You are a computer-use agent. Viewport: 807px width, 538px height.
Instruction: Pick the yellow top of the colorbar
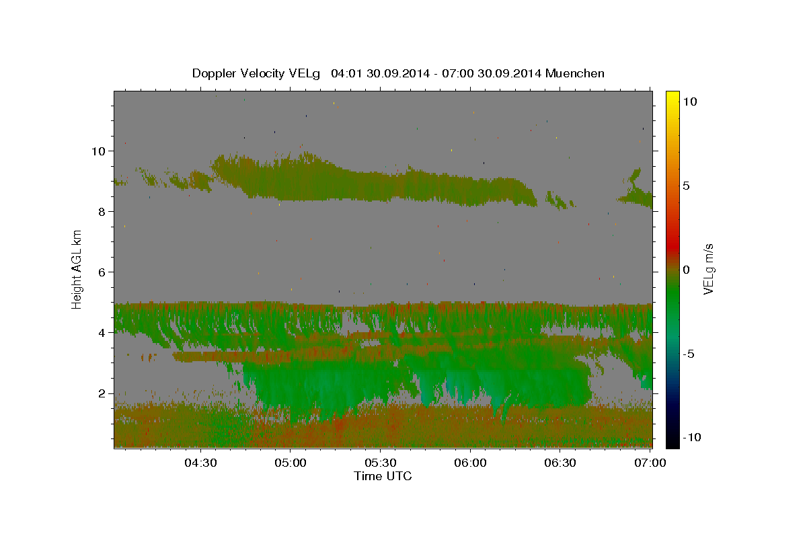672,98
